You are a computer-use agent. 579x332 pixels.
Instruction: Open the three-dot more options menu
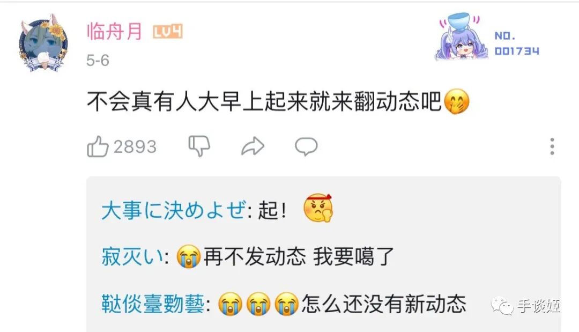click(552, 146)
